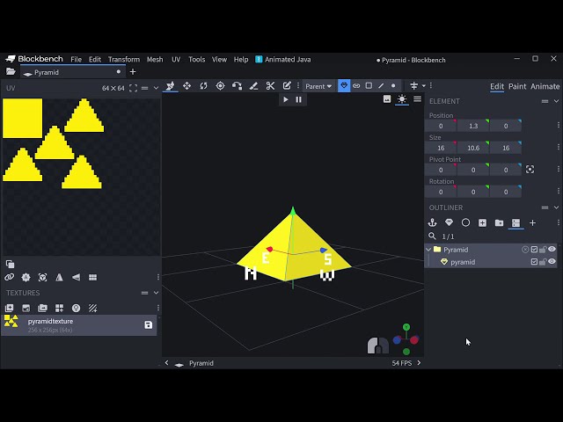563x422 pixels.
Task: Save pyramidtexture with the floppy disk icon
Action: pyautogui.click(x=149, y=325)
